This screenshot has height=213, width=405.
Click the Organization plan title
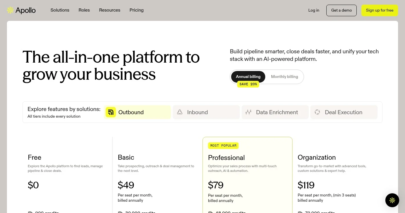(x=317, y=157)
